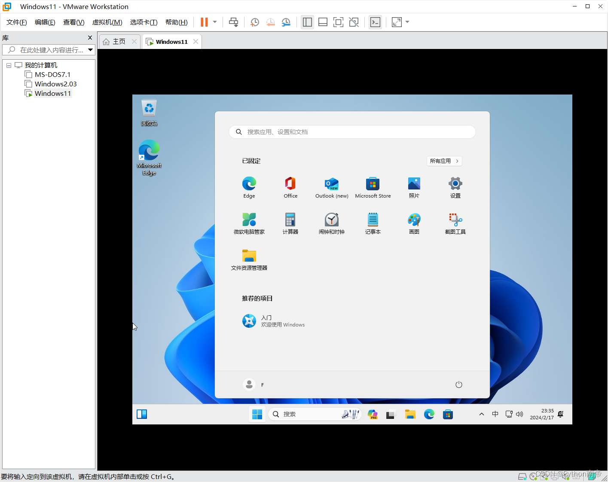Open 闹钟和时钟 Clock app
The image size is (608, 482).
(332, 224)
